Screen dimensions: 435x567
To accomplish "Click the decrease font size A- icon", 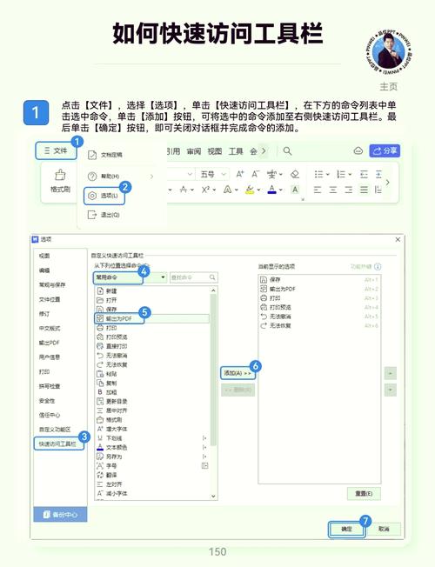I will pyautogui.click(x=256, y=174).
